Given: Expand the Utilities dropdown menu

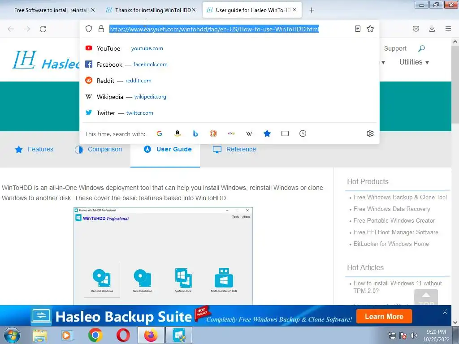Looking at the screenshot, I should coord(414,62).
